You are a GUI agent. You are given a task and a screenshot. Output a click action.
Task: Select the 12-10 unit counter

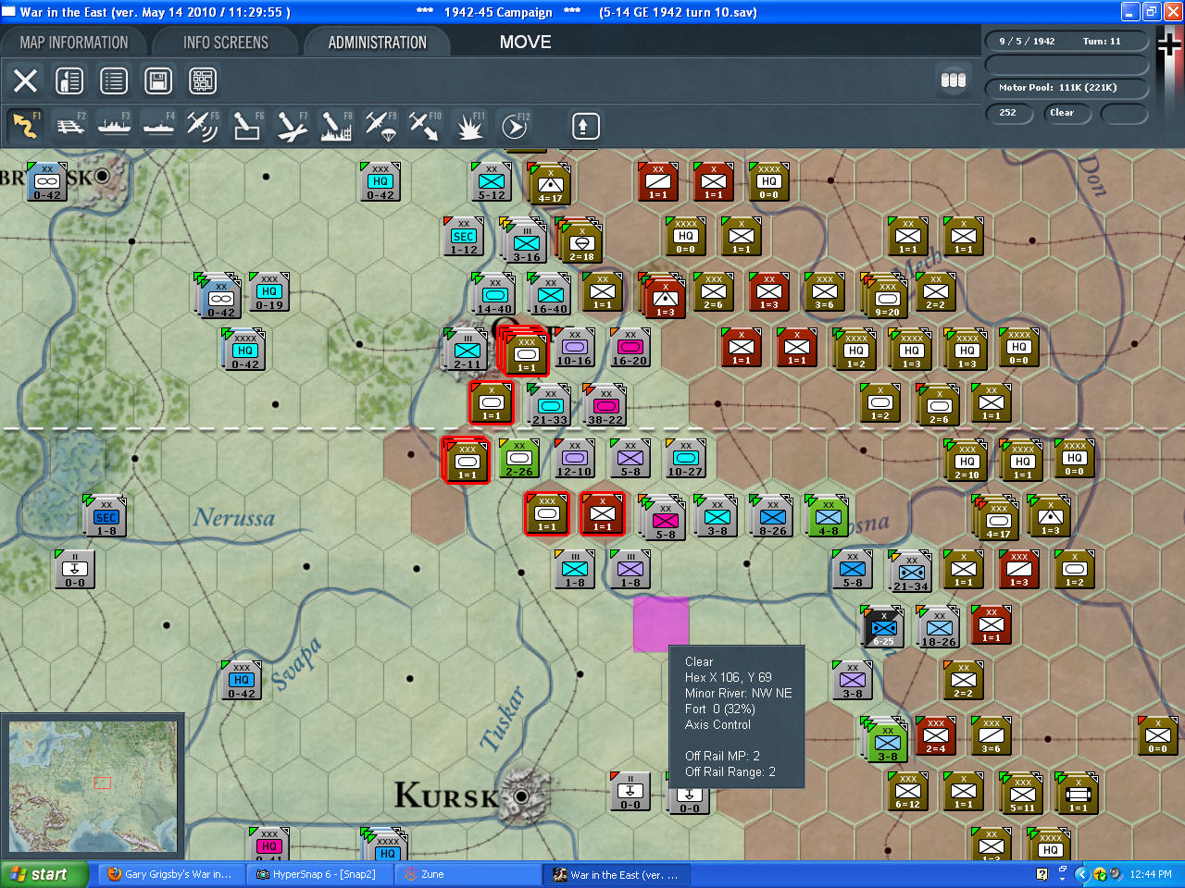pos(574,458)
